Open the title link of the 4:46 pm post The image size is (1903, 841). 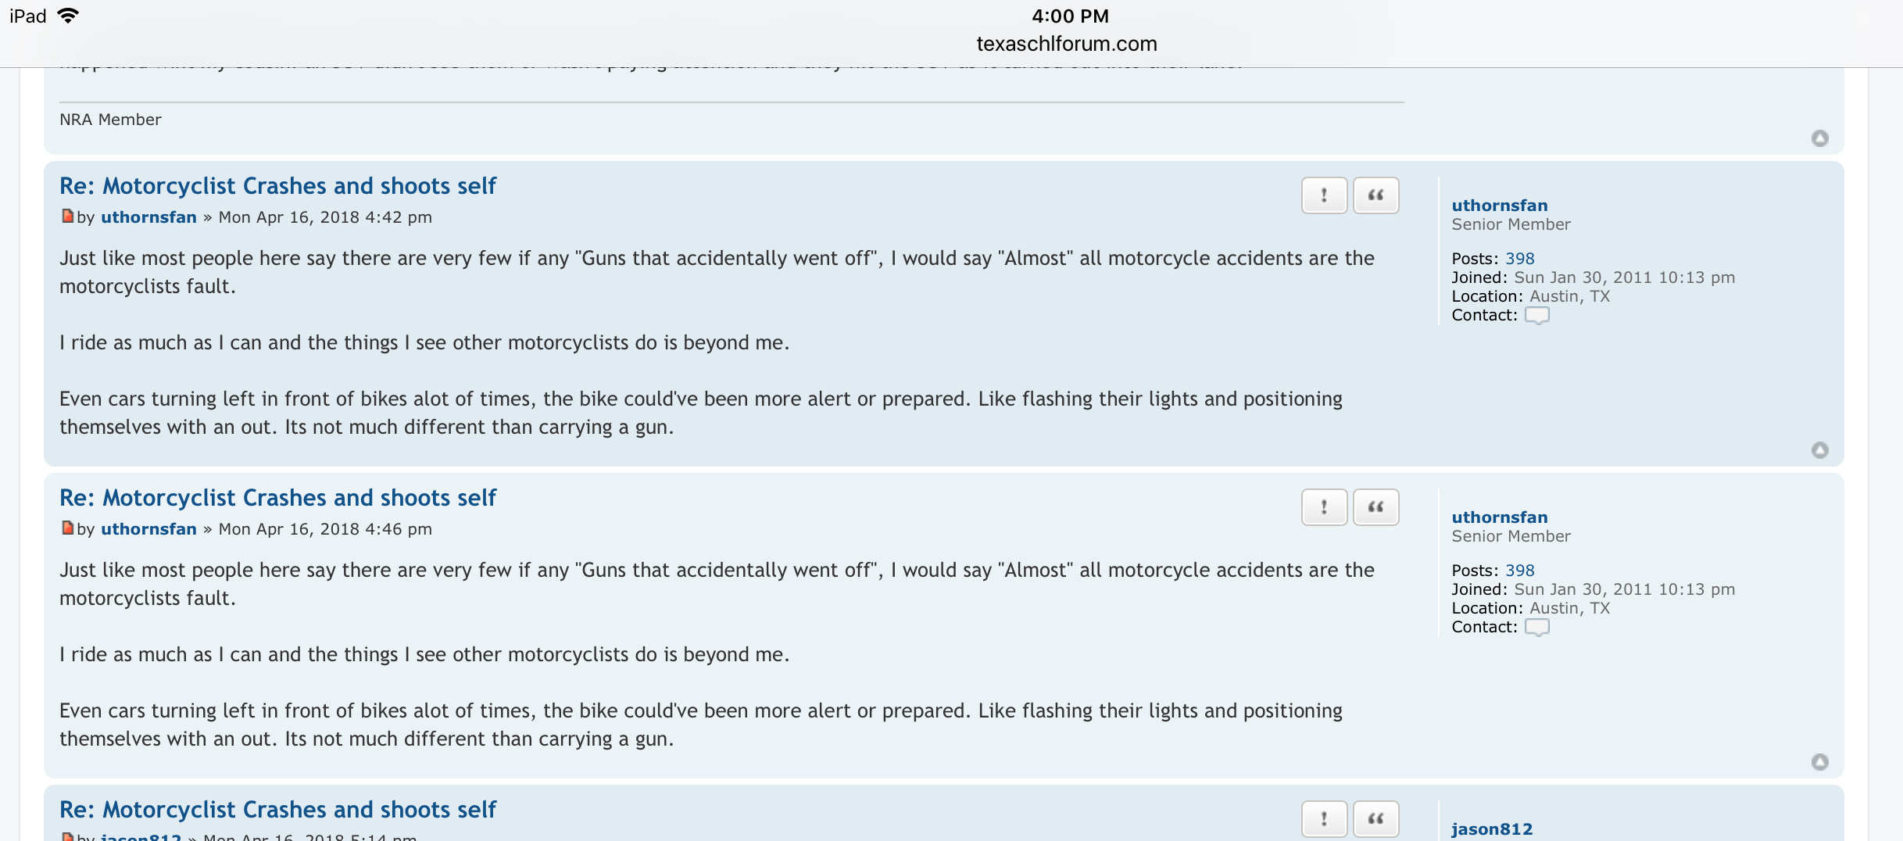[277, 498]
